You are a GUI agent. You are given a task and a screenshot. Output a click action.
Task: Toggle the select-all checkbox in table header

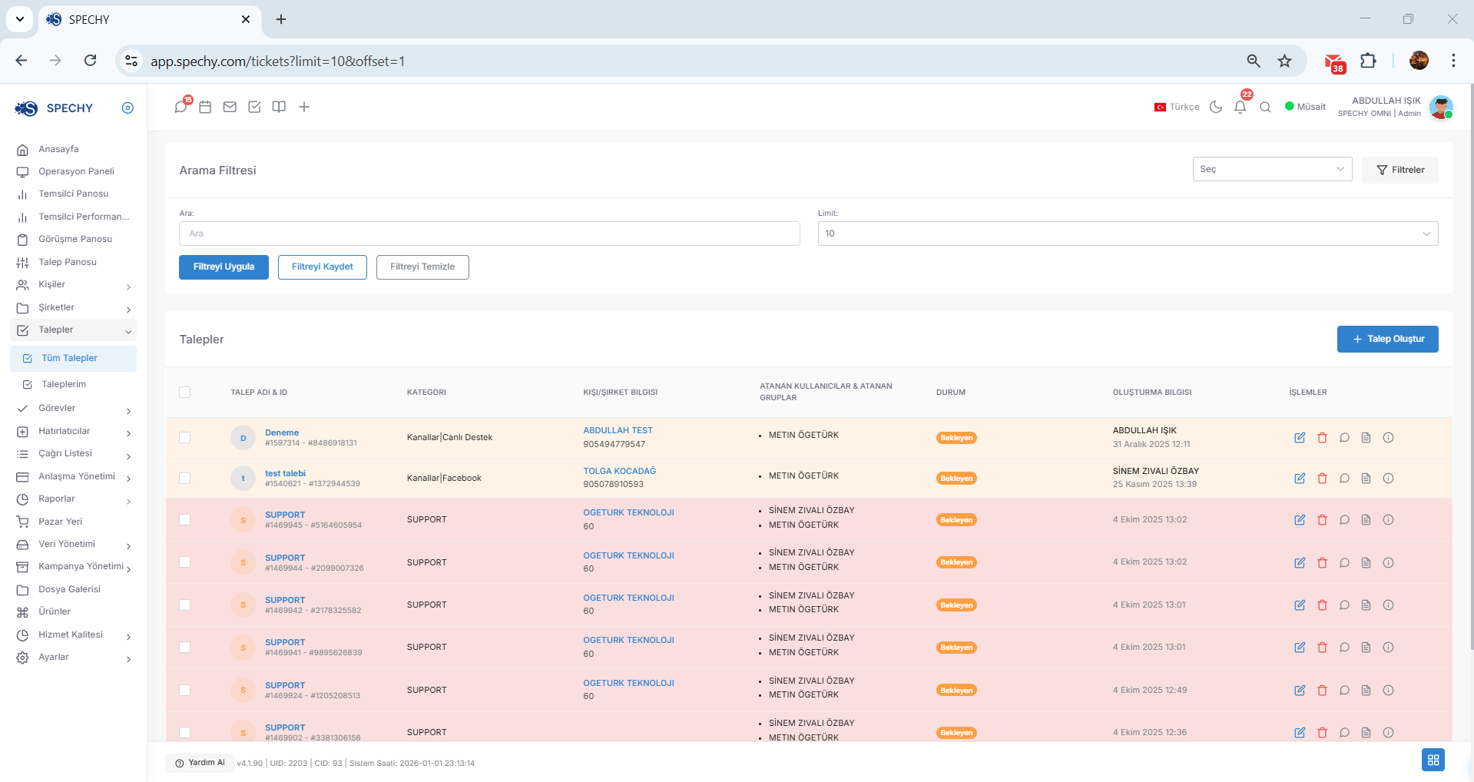(x=184, y=393)
